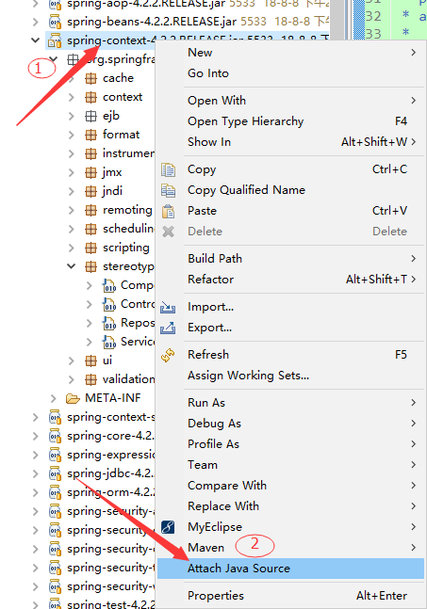Select the validation package in tree
The height and width of the screenshot is (609, 427).
129,379
